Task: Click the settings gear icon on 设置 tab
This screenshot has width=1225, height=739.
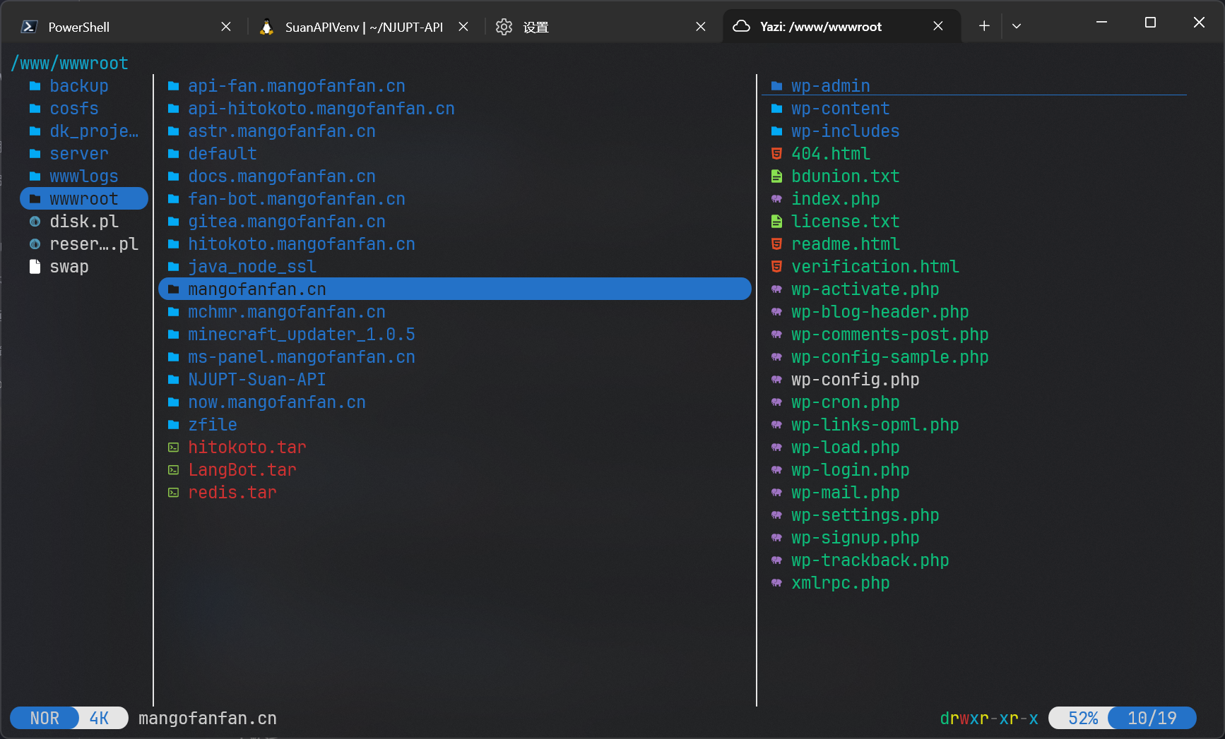Action: coord(504,27)
